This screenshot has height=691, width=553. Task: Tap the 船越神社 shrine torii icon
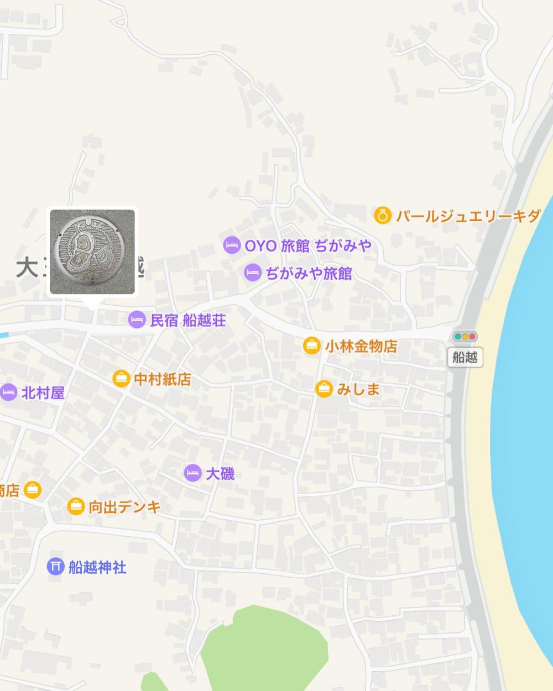click(55, 567)
